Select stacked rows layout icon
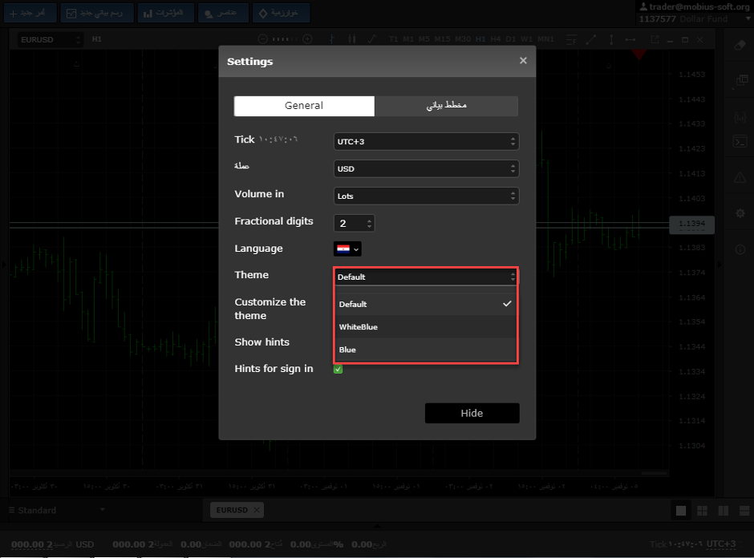This screenshot has width=754, height=558. click(744, 511)
